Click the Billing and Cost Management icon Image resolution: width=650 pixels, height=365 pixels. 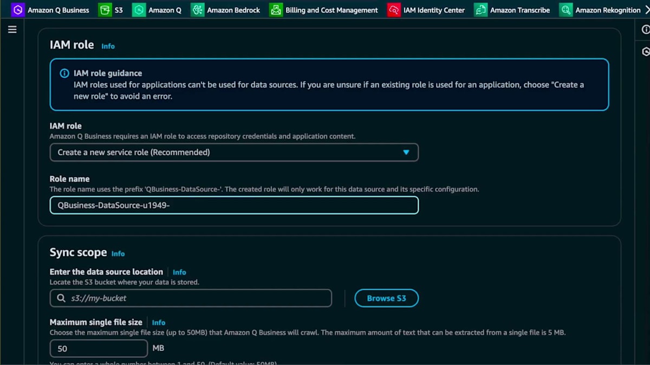tap(276, 10)
